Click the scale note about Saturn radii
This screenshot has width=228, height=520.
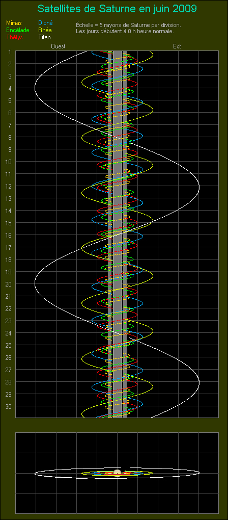tap(128, 25)
